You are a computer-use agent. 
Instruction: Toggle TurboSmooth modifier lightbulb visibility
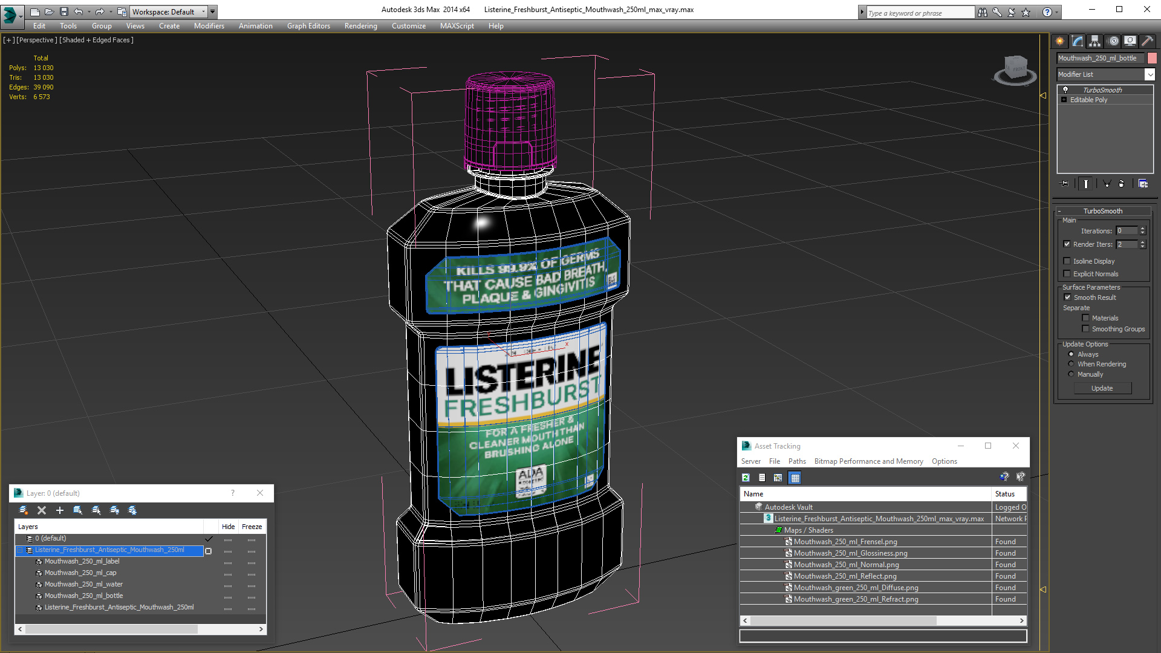tap(1065, 89)
